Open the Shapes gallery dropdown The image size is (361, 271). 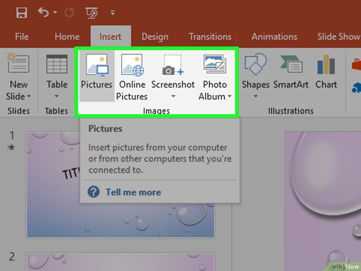pos(256,96)
